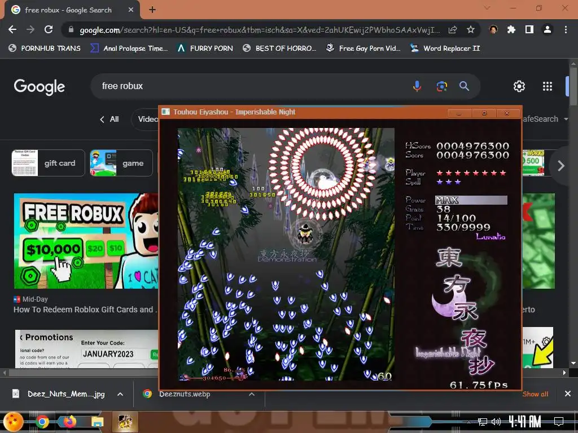The image size is (578, 433).
Task: Open Chrome three-dot menu
Action: click(x=566, y=29)
